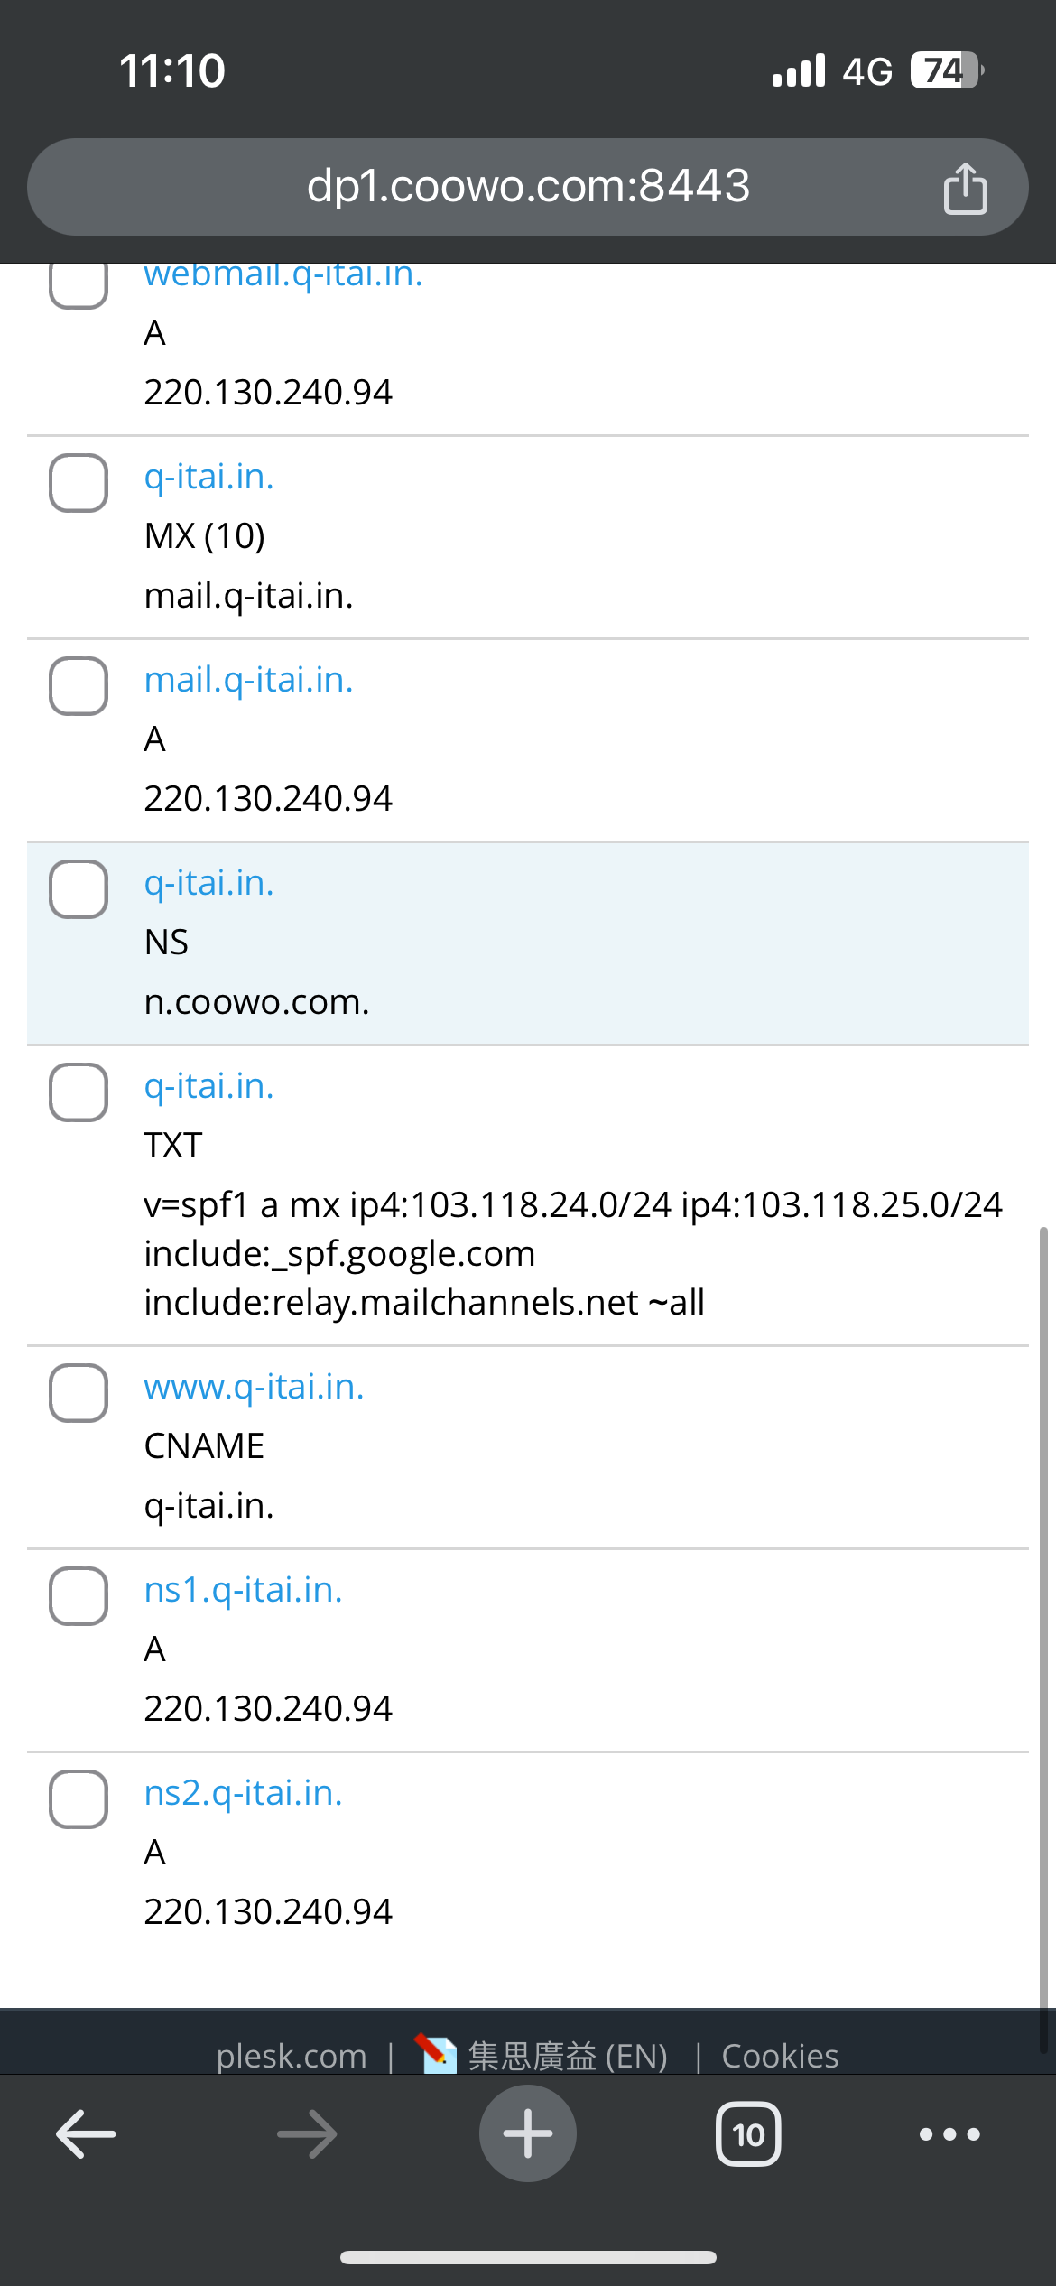Go back with the left arrow icon

click(86, 2134)
